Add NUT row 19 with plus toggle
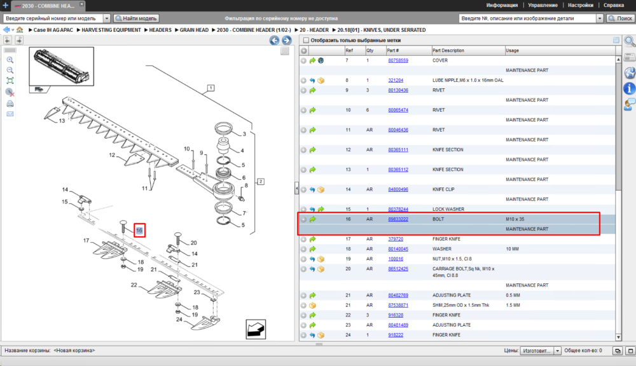Viewport: 636px width, 366px height. tap(303, 259)
